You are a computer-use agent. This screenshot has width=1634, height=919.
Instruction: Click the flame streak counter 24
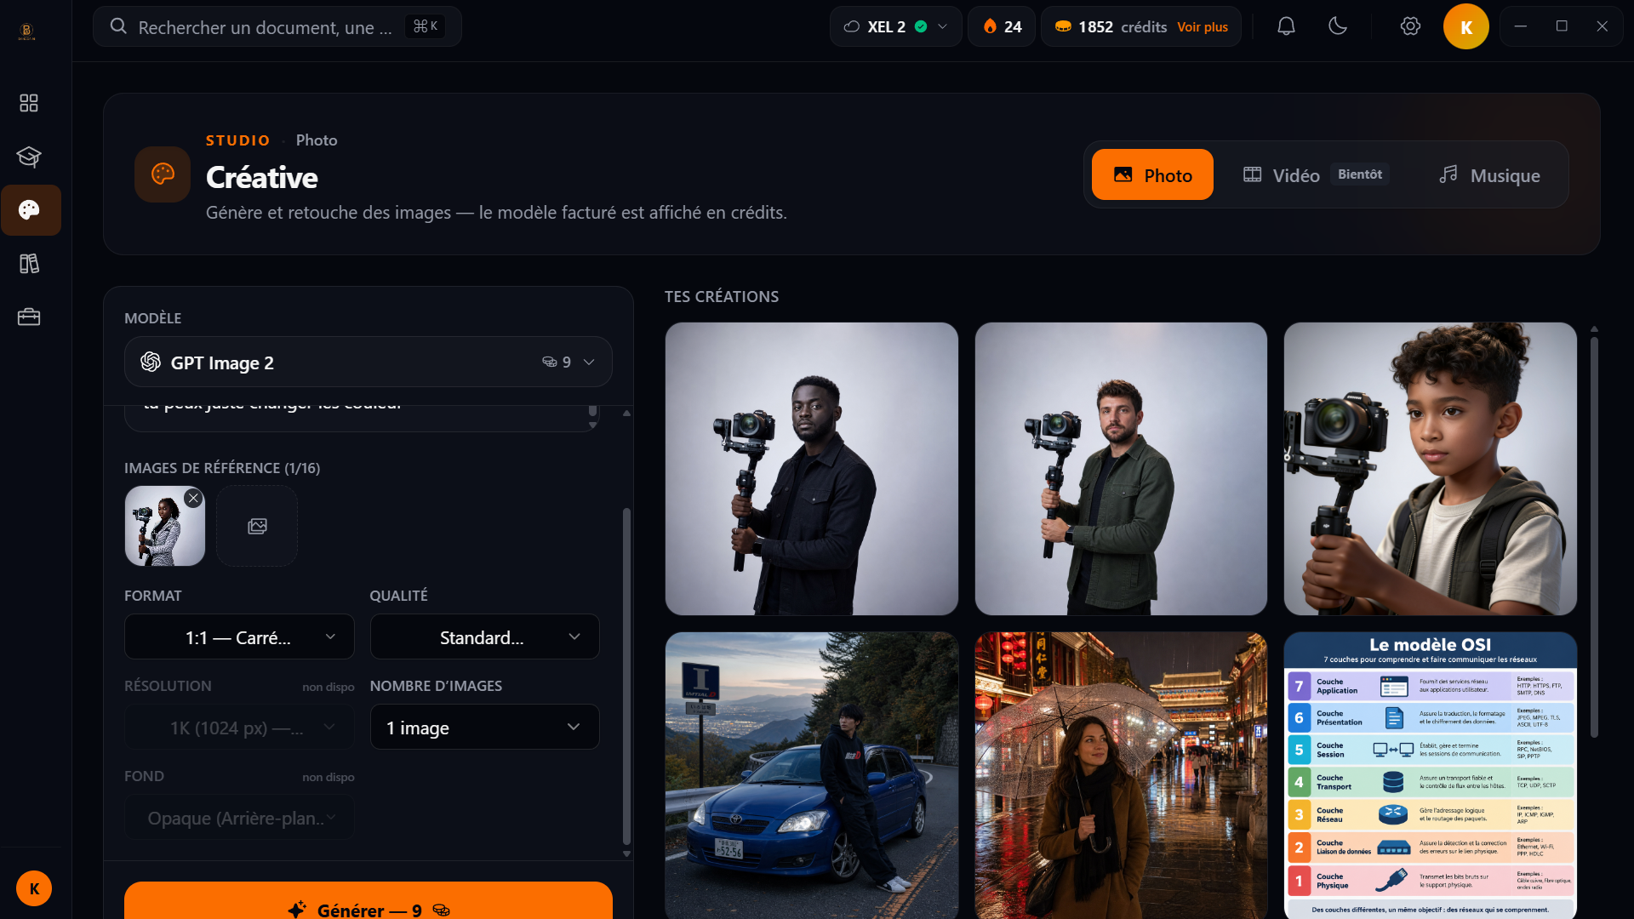[x=1002, y=26]
